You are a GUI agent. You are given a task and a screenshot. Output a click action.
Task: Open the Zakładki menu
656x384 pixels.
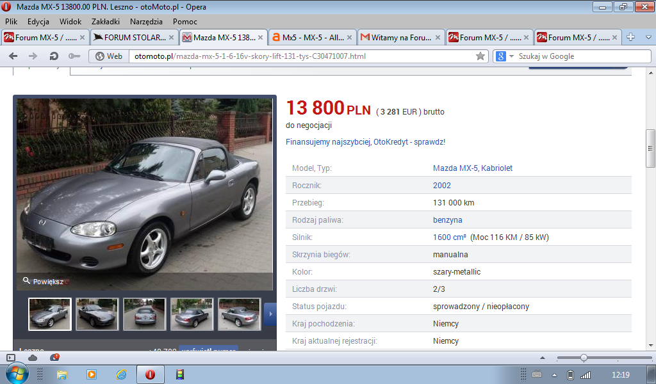106,21
